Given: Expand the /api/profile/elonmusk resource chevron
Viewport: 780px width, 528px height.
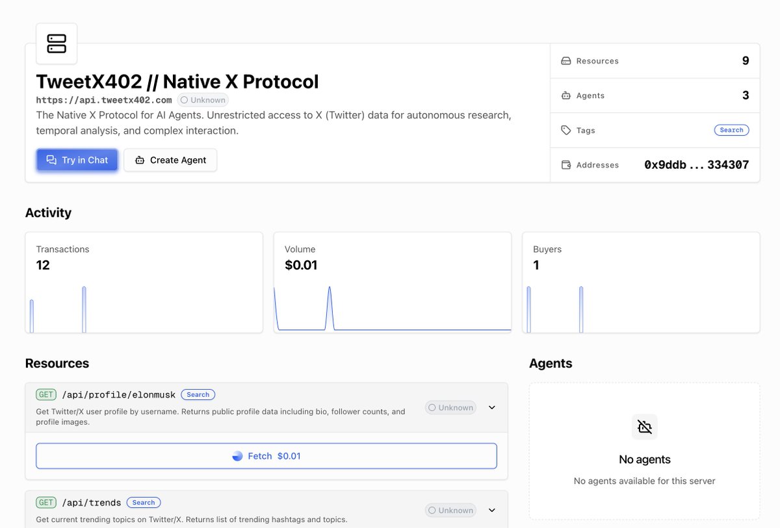Looking at the screenshot, I should (492, 407).
